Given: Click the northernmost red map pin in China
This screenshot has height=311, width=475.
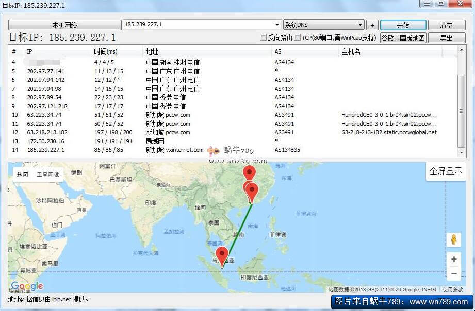Looking at the screenshot, I should point(249,173).
